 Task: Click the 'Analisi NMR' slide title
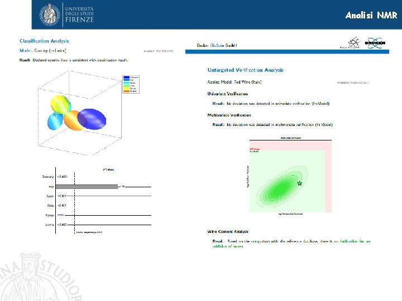pyautogui.click(x=371, y=16)
